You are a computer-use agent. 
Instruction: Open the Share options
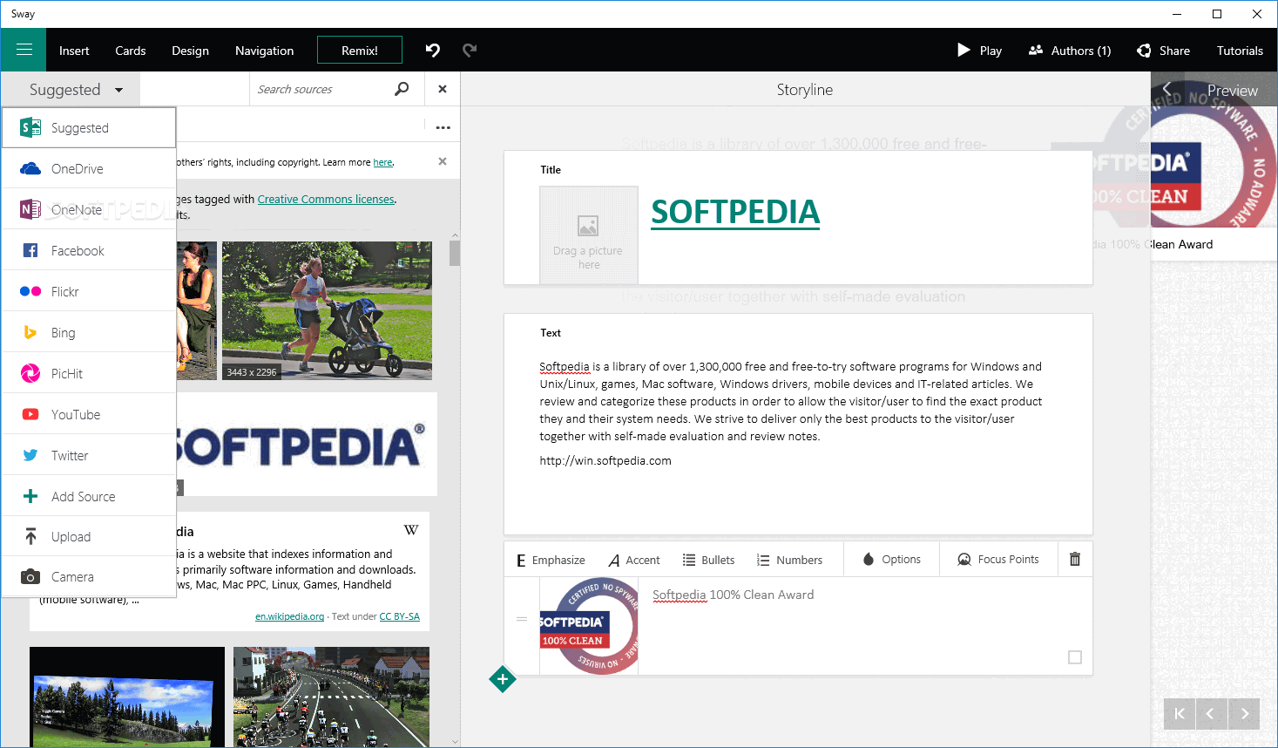click(x=1163, y=50)
